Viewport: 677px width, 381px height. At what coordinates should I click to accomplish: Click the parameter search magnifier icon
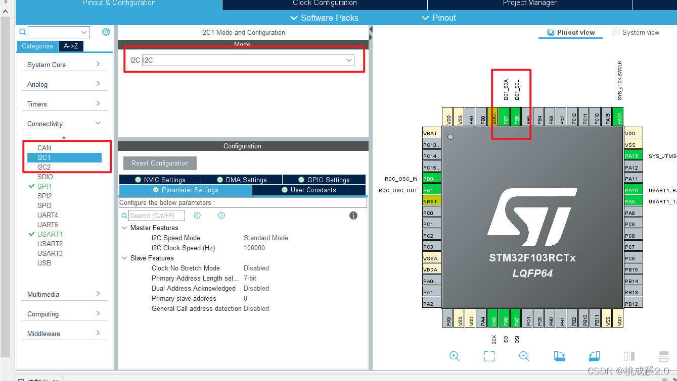coord(125,215)
